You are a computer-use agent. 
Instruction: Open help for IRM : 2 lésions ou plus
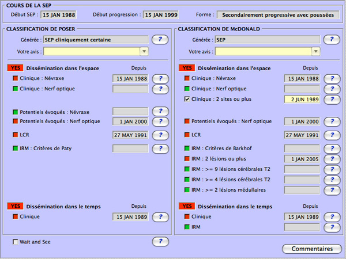[x=332, y=159]
